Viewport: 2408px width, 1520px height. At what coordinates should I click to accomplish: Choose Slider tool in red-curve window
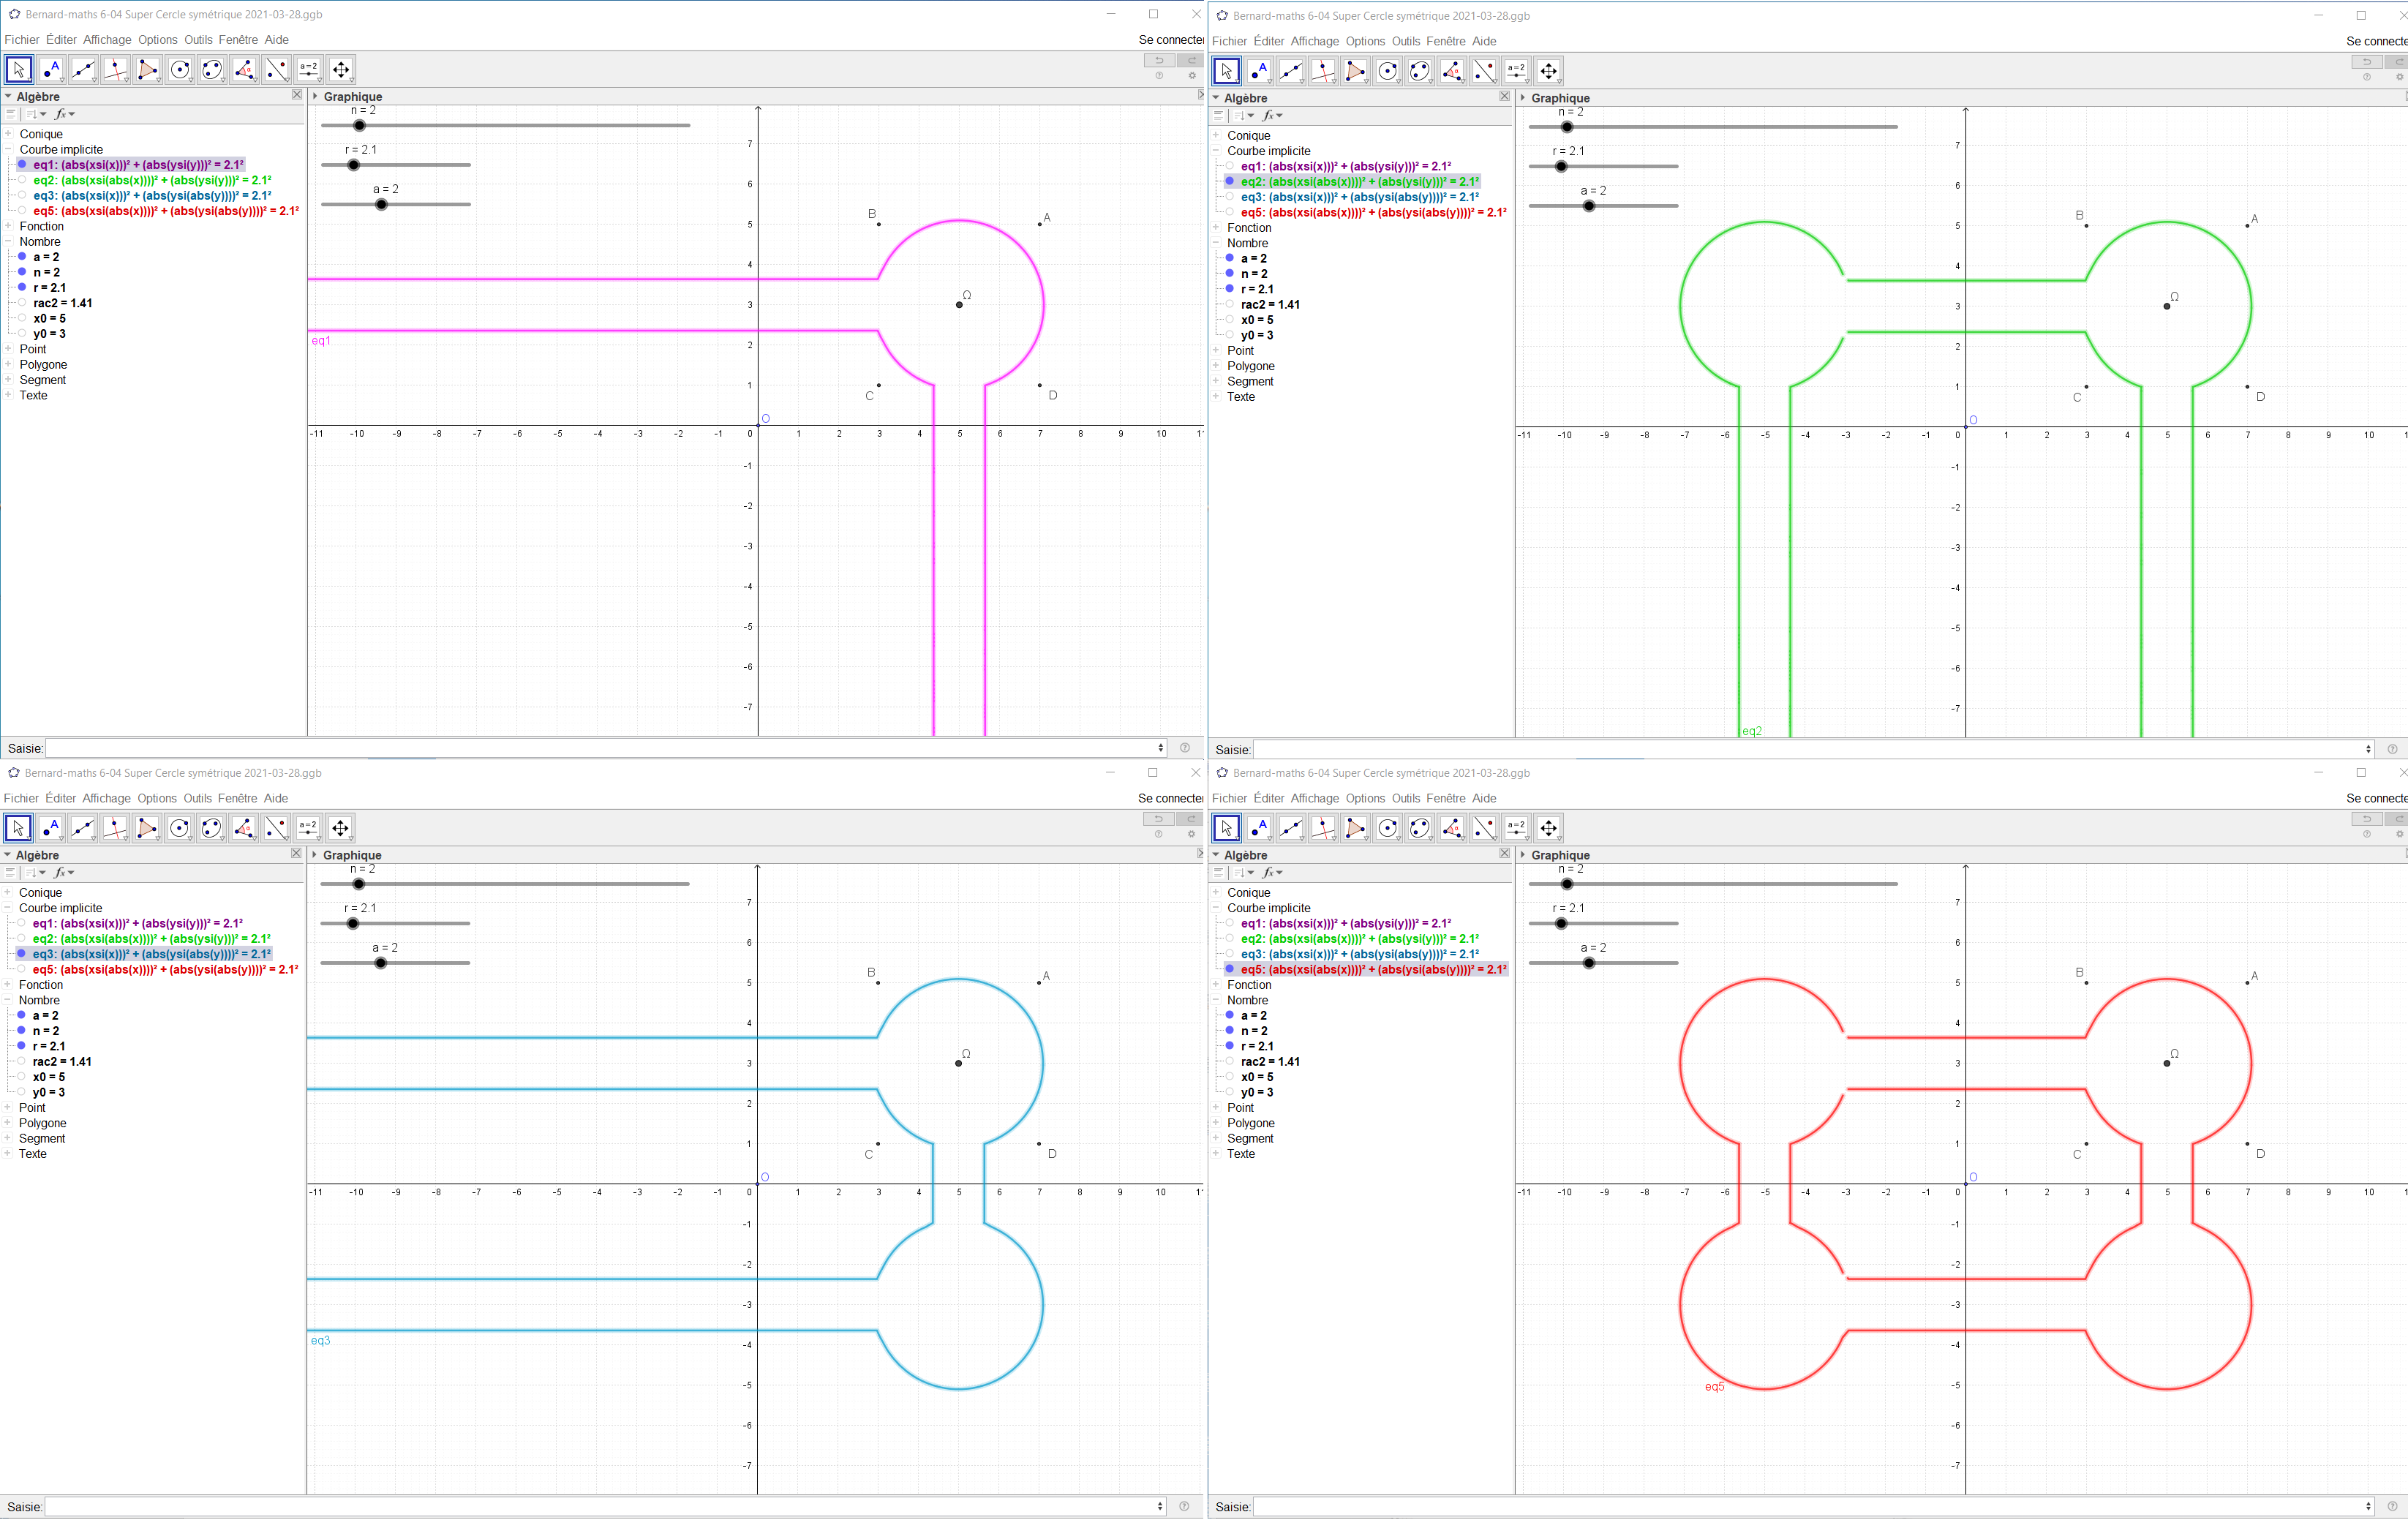[1516, 828]
